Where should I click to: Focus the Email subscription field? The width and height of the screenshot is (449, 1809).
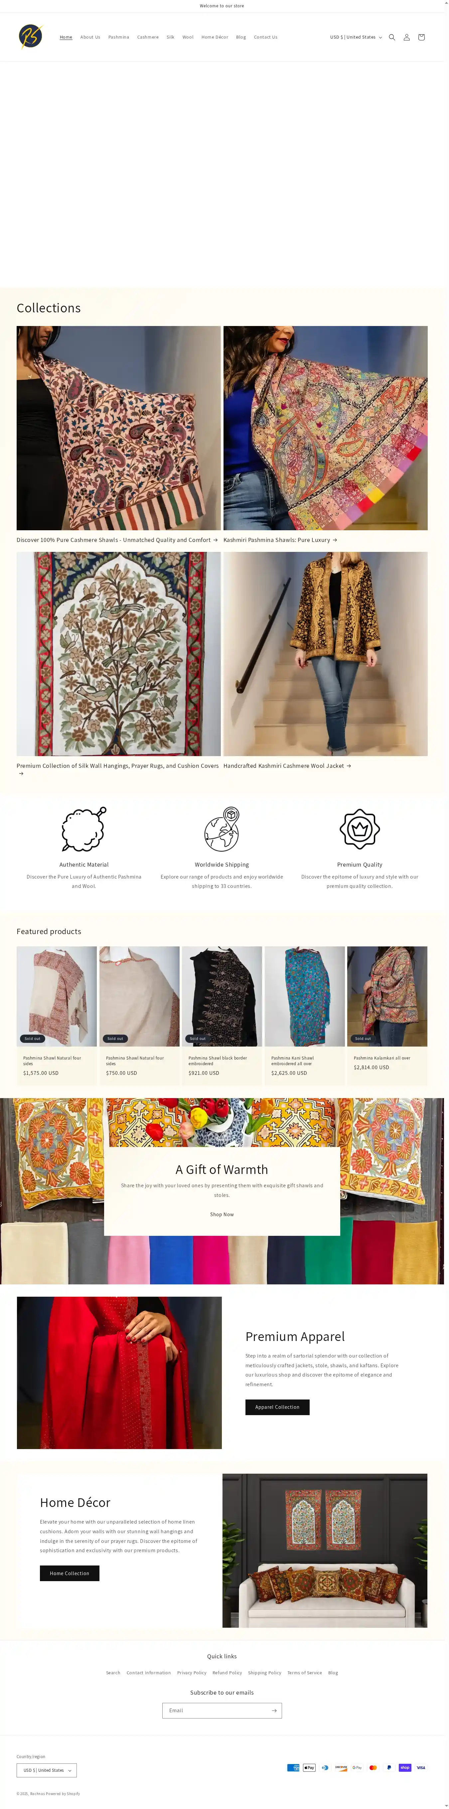(215, 1710)
